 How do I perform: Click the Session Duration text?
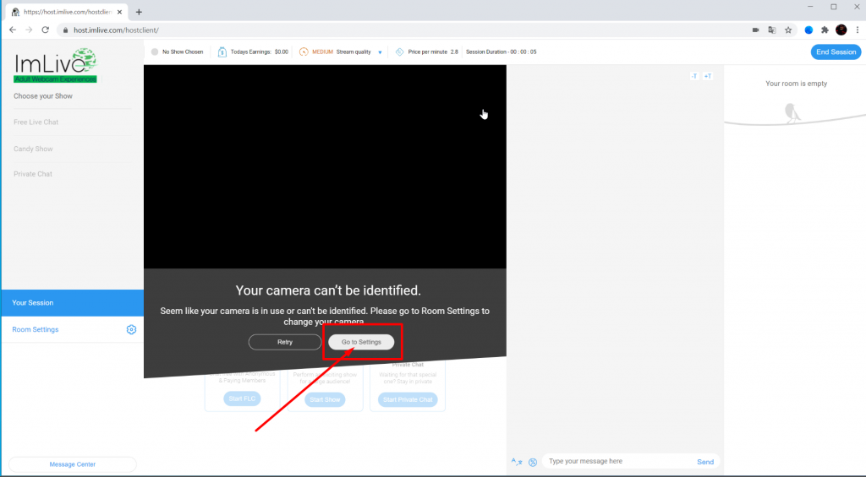coord(501,51)
